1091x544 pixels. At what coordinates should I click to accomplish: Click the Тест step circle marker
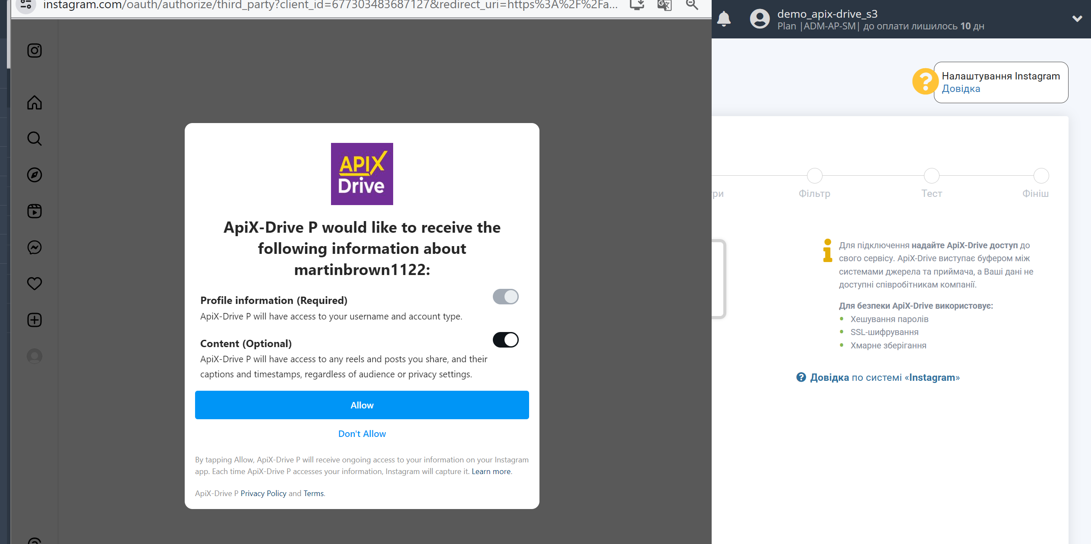click(x=932, y=176)
